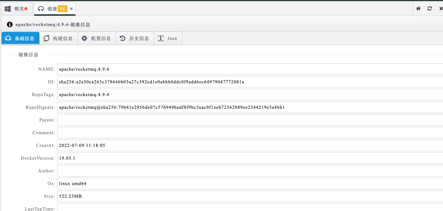
Task: Click the orange 58 badge
Action: point(62,9)
